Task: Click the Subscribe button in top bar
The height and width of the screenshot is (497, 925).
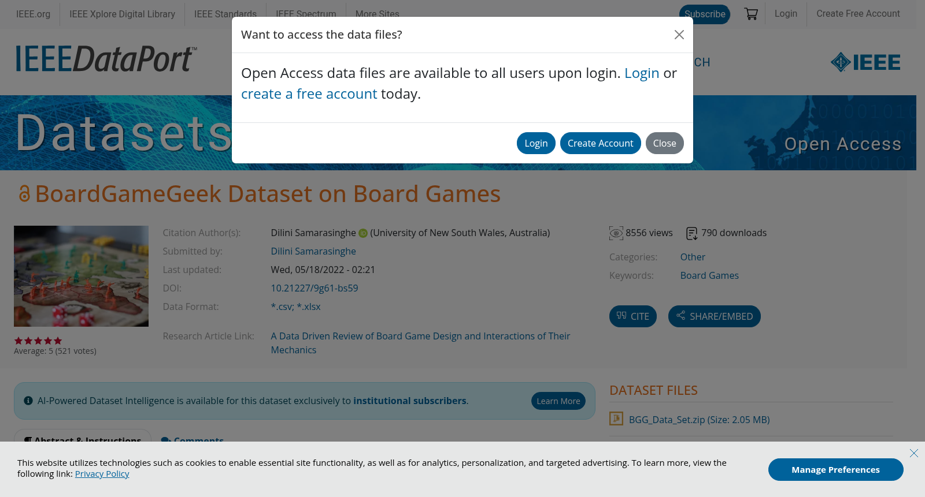Action: (x=705, y=14)
